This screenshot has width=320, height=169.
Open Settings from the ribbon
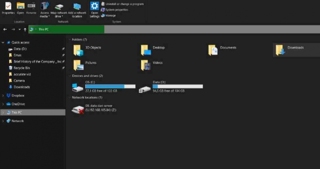click(94, 10)
